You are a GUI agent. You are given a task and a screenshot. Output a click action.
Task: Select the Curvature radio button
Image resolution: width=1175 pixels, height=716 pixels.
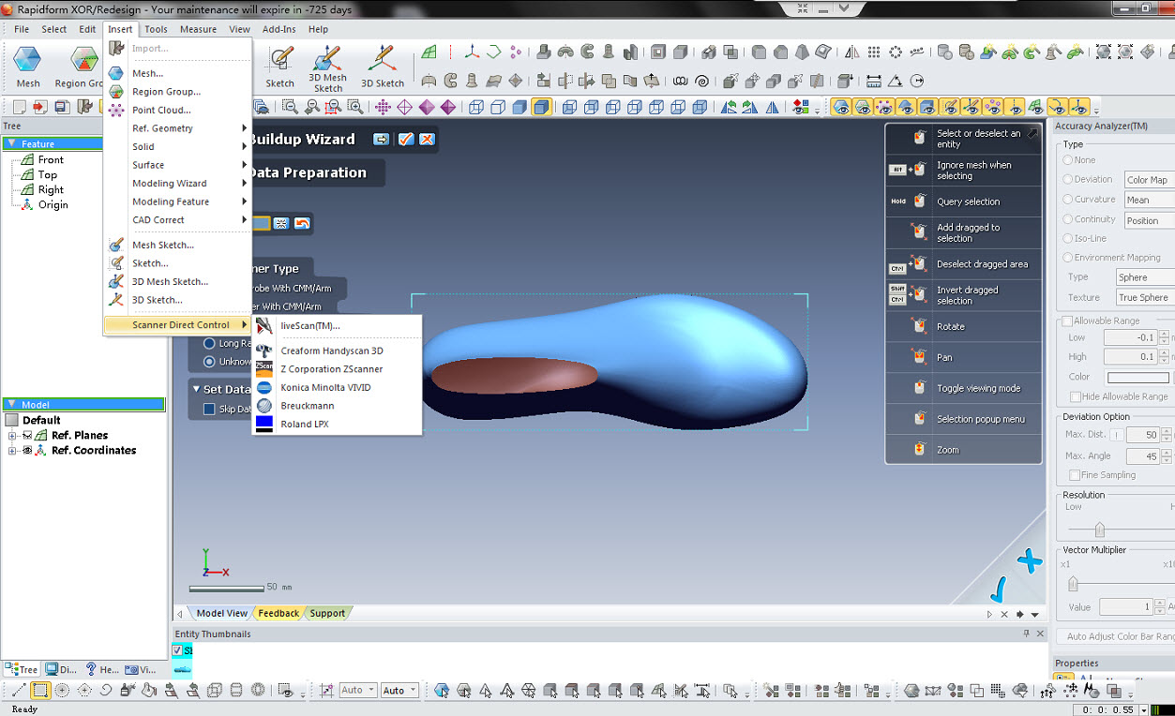[x=1068, y=199]
